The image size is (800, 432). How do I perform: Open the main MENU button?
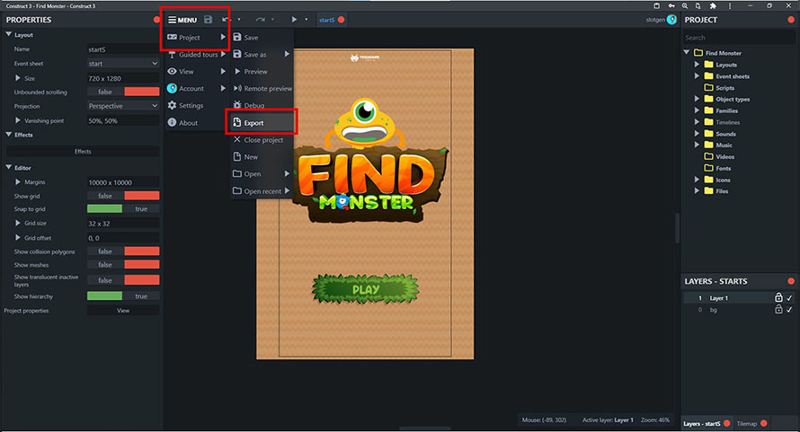[182, 20]
